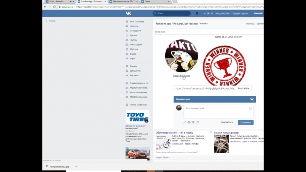
Task: Expand the downloaded jpg file menu
Action: click(x=76, y=167)
